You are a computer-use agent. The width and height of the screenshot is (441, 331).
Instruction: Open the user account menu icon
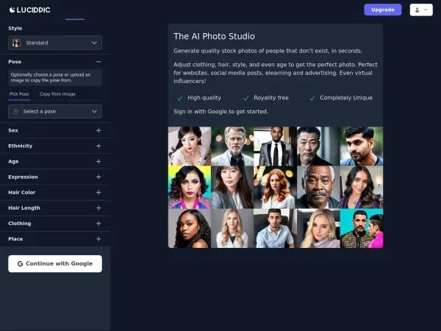421,10
